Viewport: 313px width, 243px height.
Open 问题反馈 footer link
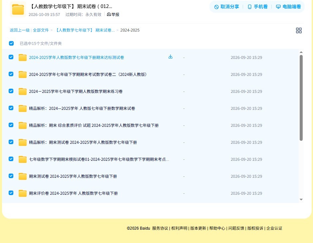[236, 228]
